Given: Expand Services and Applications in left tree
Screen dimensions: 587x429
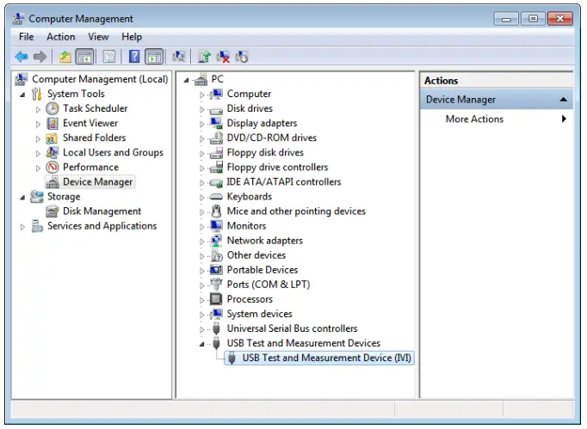Looking at the screenshot, I should pos(23,227).
